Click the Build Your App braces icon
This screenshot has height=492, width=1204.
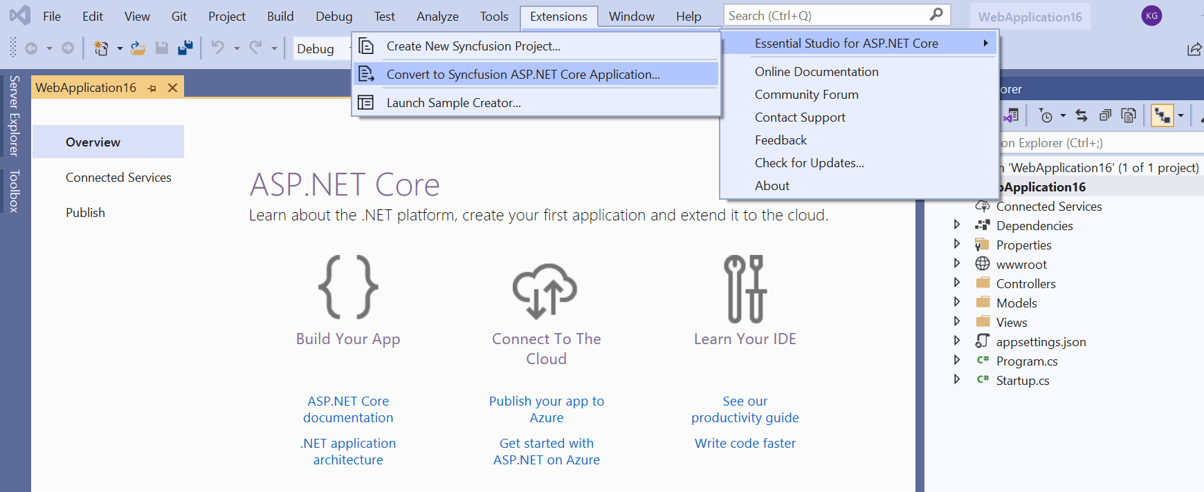click(x=348, y=287)
